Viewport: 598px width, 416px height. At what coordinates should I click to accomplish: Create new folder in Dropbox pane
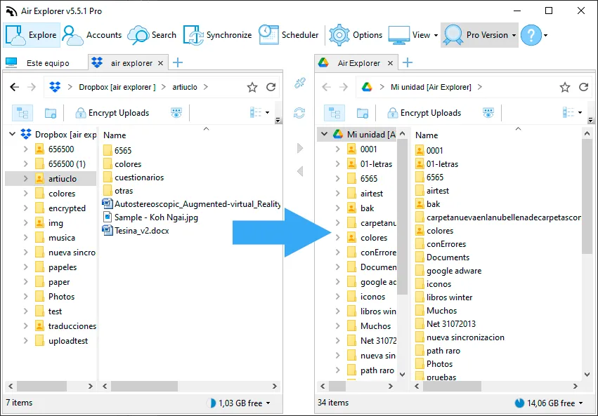tap(51, 113)
